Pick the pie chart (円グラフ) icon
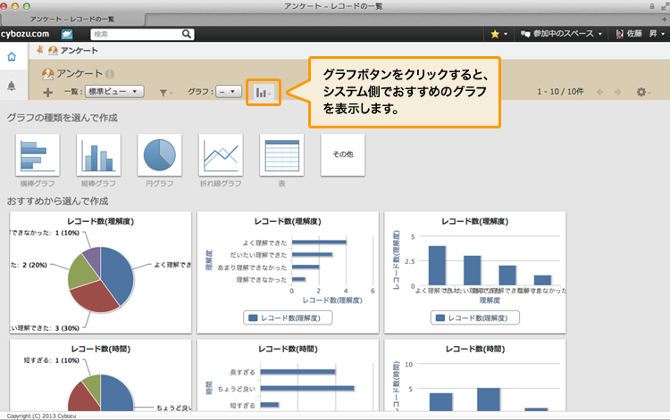Screen dimensions: 670x420 159,156
